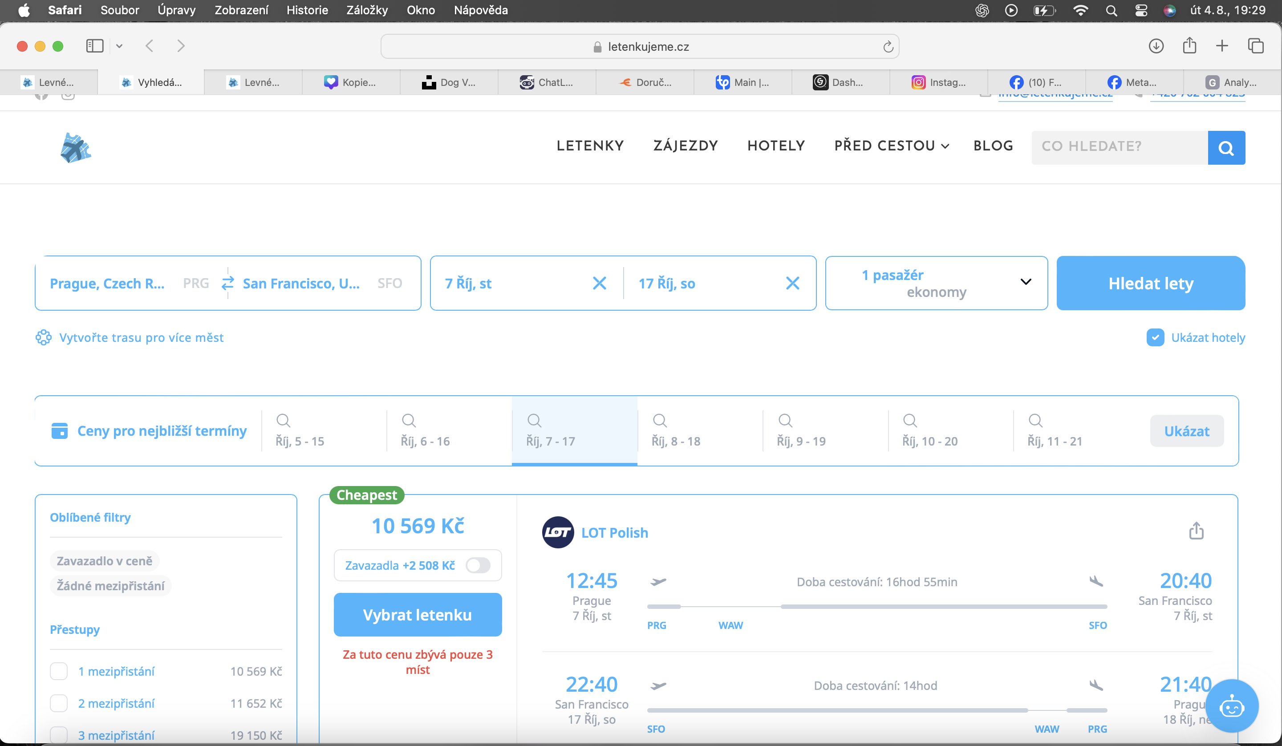Click the LOT Polish airline name link

click(x=615, y=533)
